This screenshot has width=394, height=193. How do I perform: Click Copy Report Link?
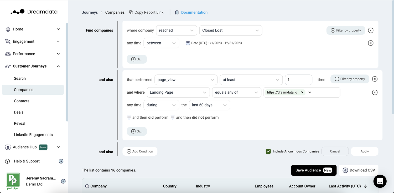146,12
